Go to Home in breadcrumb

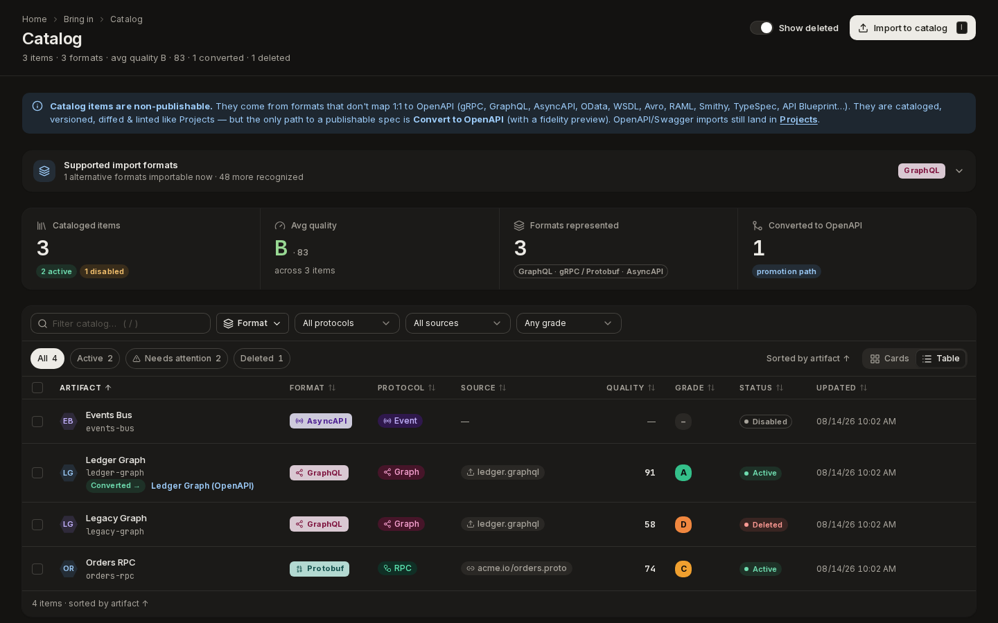click(x=35, y=19)
